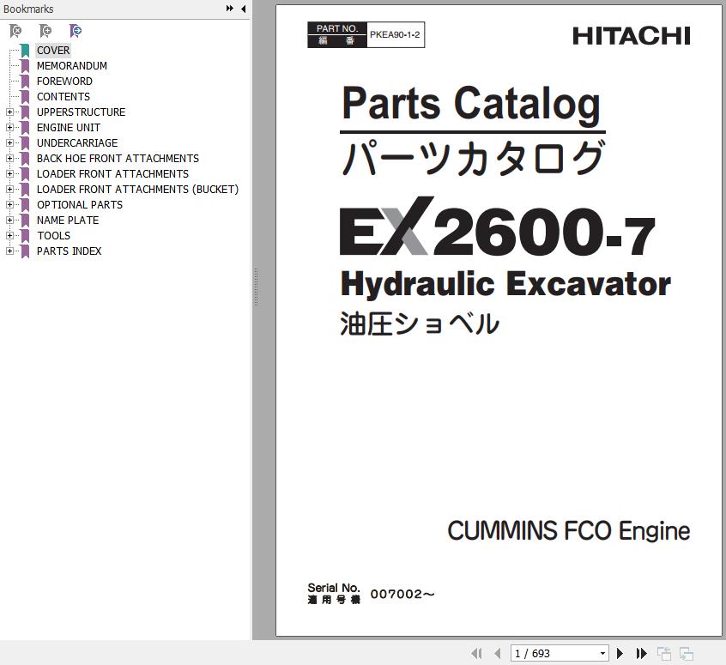Click the EX2600-7 model title
Screen dimensions: 726x665
click(x=497, y=227)
